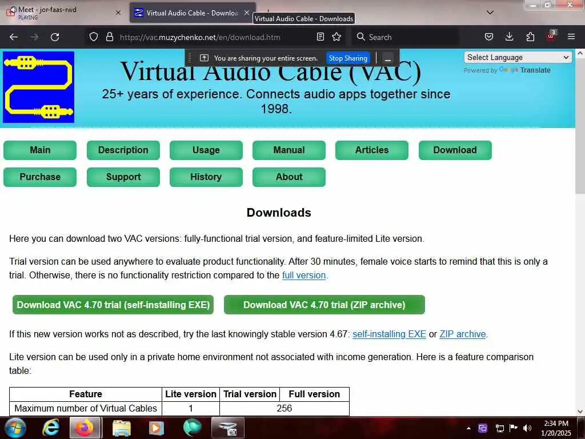The width and height of the screenshot is (585, 439).
Task: Go to the Purchase page
Action: (40, 177)
